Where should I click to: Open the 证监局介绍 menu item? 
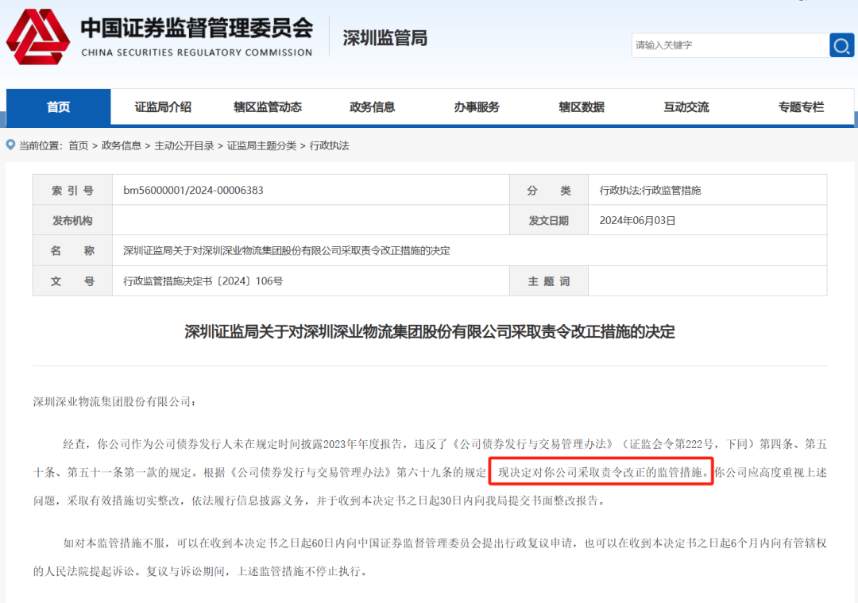pyautogui.click(x=163, y=106)
